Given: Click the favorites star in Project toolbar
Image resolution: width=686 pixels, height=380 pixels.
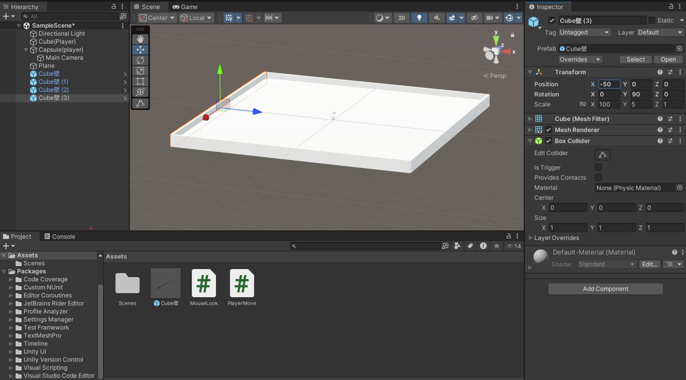Looking at the screenshot, I should [497, 246].
